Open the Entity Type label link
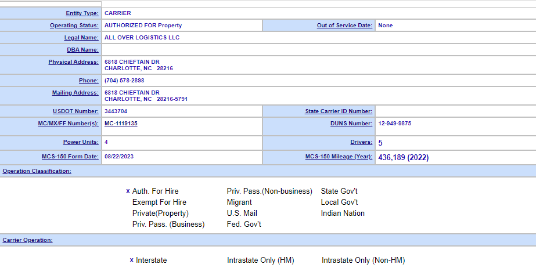 pos(82,13)
